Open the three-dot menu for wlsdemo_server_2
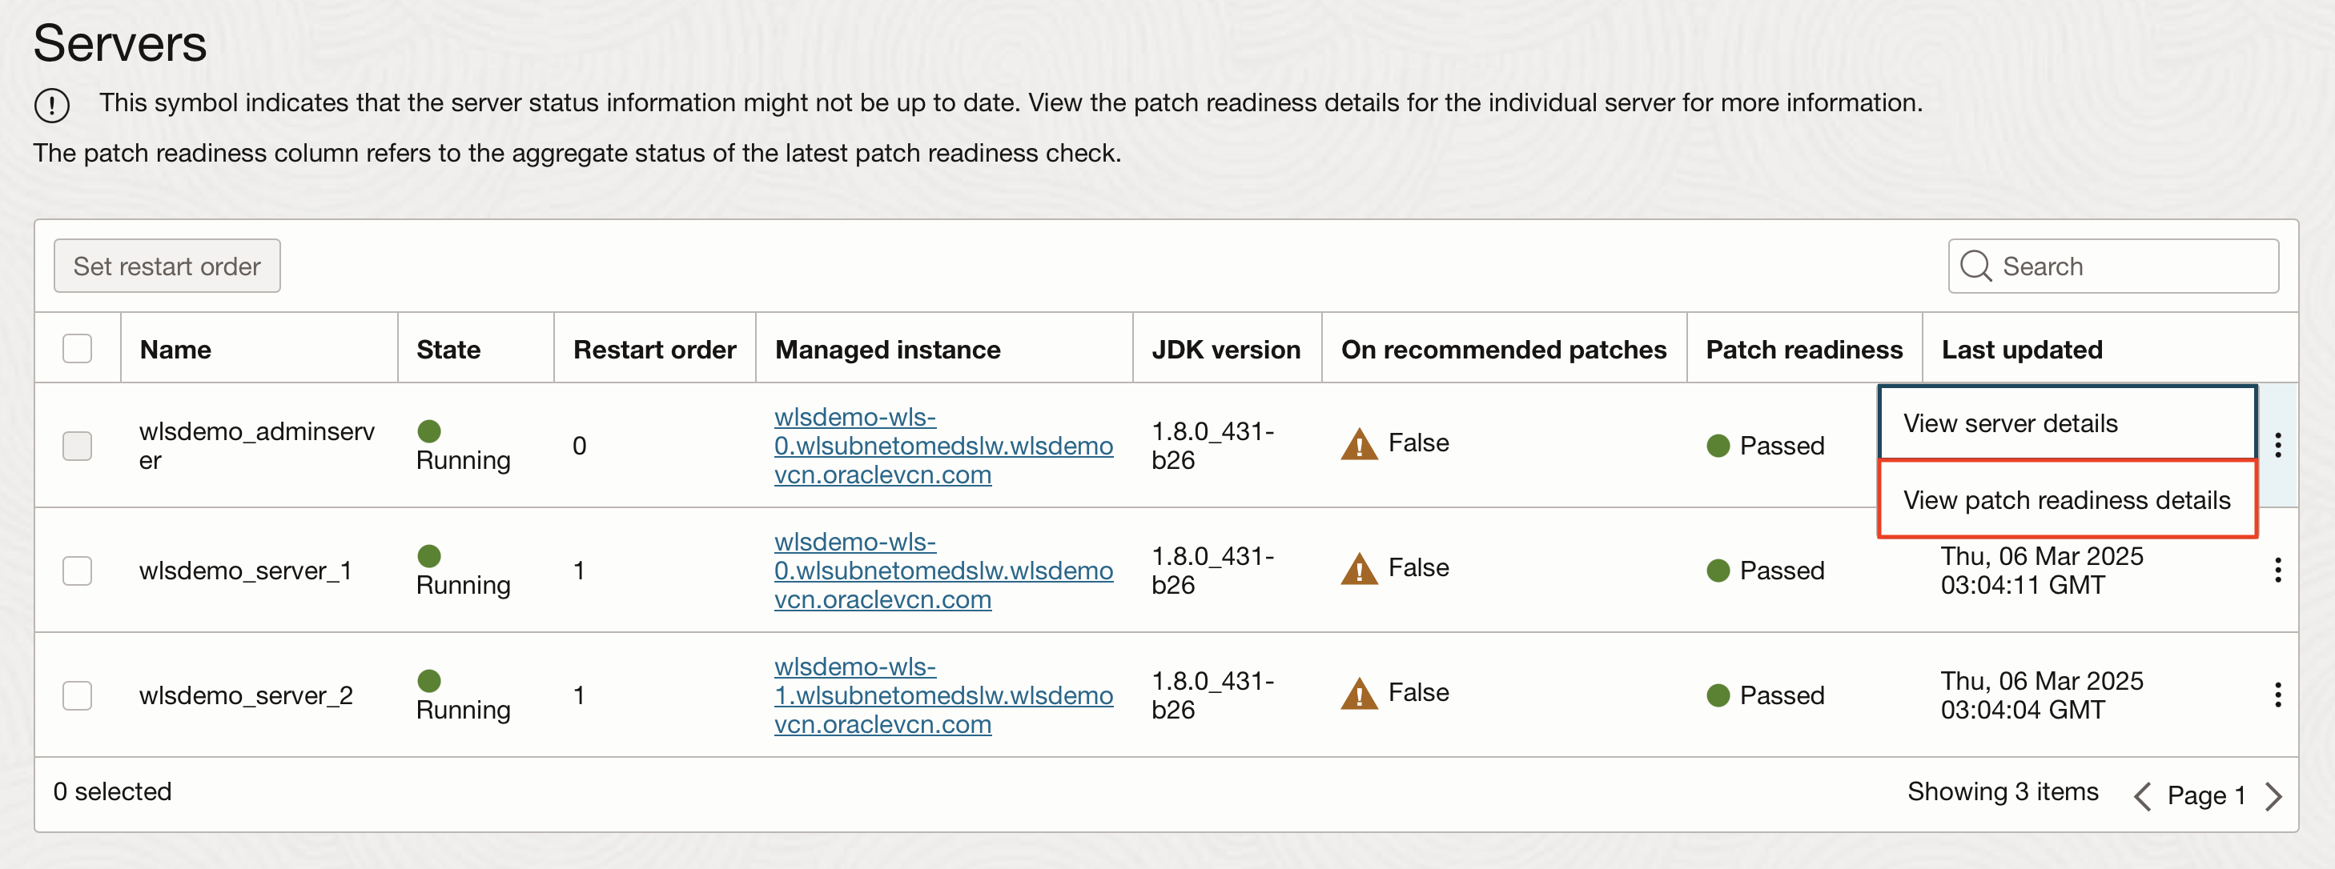Viewport: 2335px width, 869px height. point(2278,694)
